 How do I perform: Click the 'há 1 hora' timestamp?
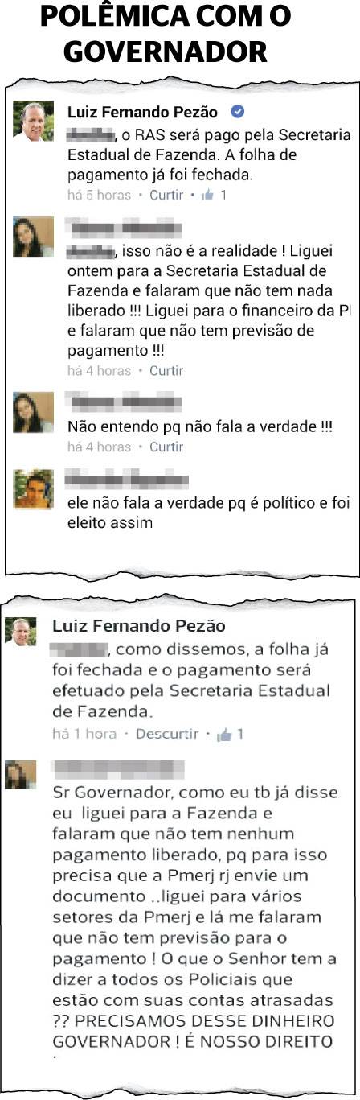(x=84, y=734)
